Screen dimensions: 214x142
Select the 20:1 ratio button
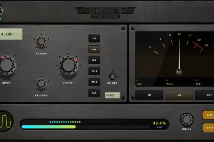[94, 82]
